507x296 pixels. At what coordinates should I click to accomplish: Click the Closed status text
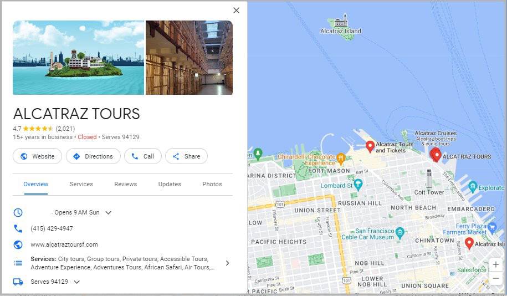tap(87, 137)
